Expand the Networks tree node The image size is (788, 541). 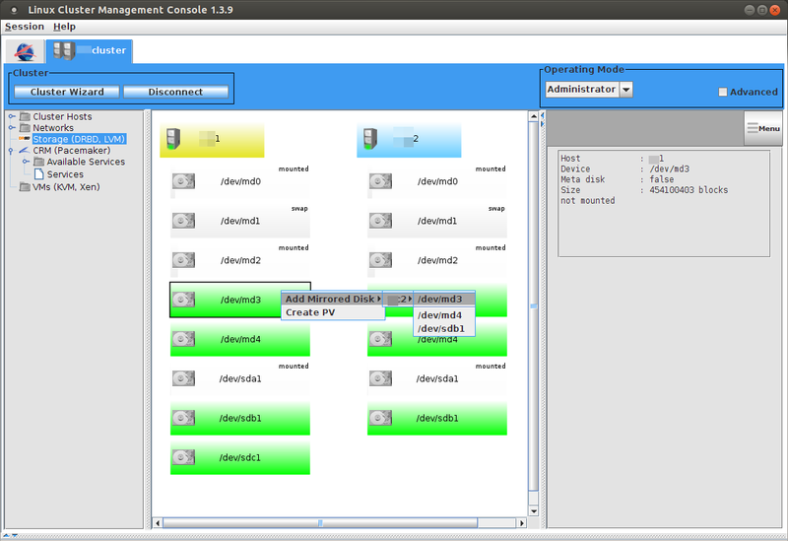point(12,128)
